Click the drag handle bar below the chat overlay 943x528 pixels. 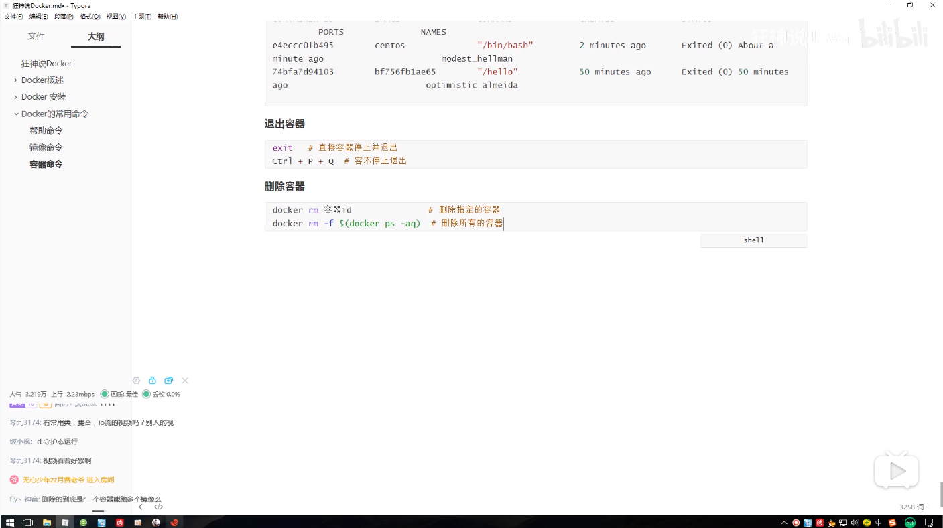(x=98, y=511)
